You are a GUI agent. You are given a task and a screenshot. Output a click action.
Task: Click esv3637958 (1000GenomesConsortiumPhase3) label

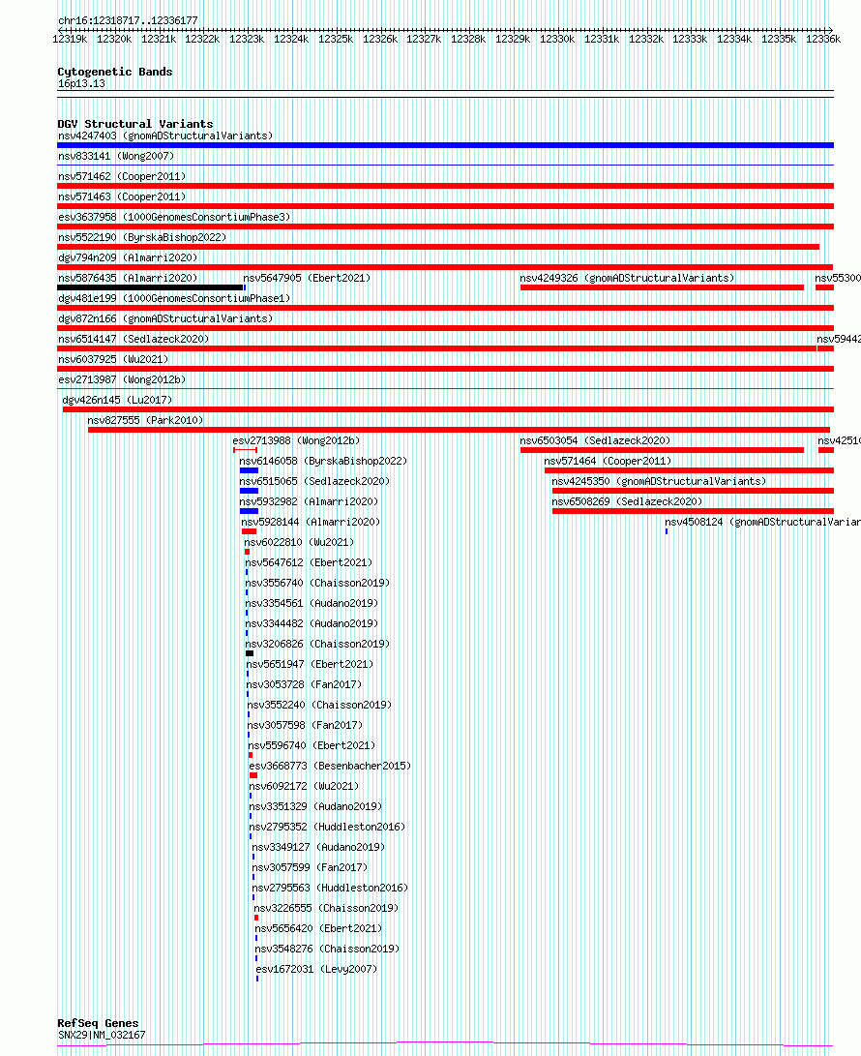pyautogui.click(x=174, y=217)
